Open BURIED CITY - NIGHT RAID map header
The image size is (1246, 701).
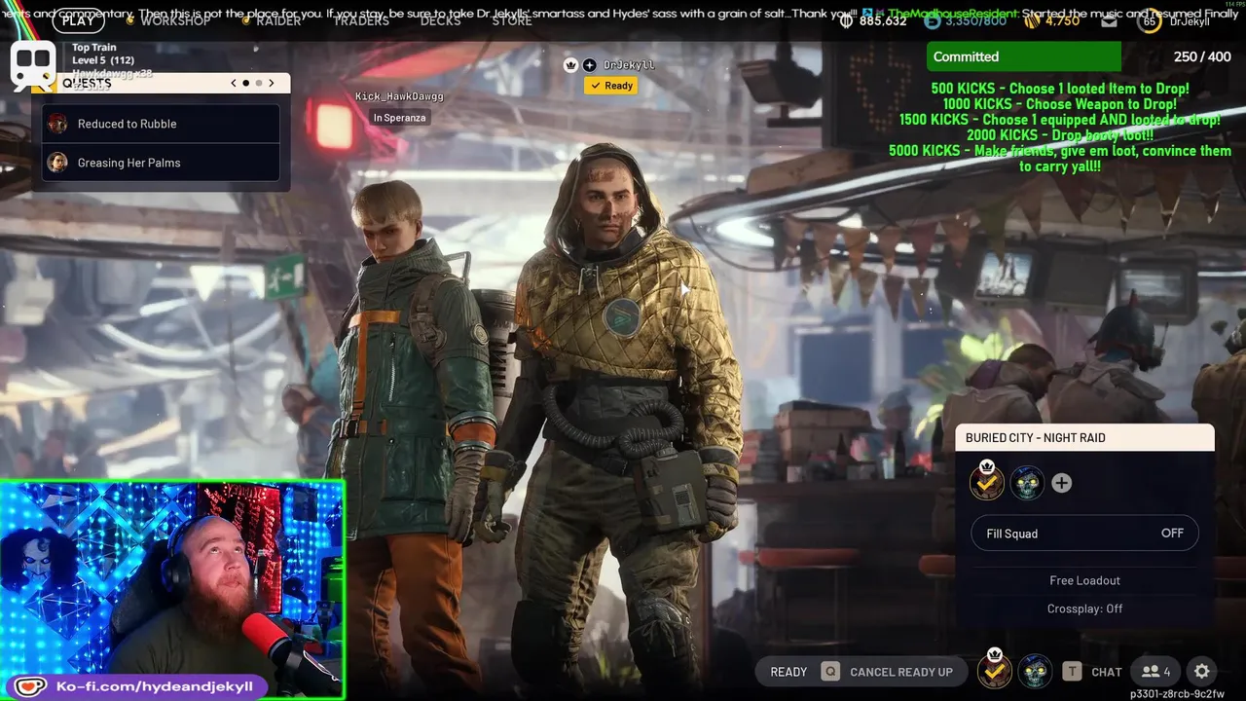1084,438
